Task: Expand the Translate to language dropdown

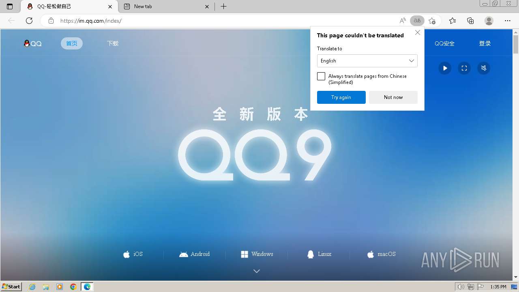Action: click(367, 61)
